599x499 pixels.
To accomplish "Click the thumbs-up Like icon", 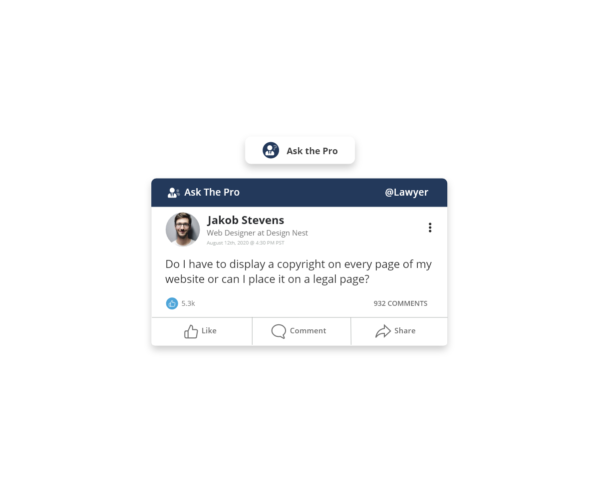I will (x=191, y=331).
